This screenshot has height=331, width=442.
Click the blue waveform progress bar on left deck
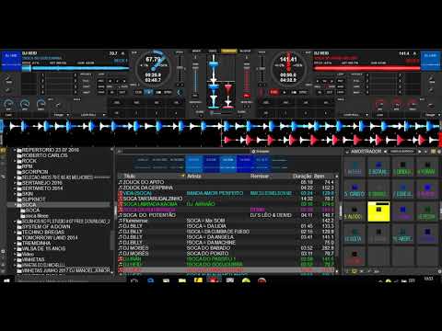click(x=76, y=68)
